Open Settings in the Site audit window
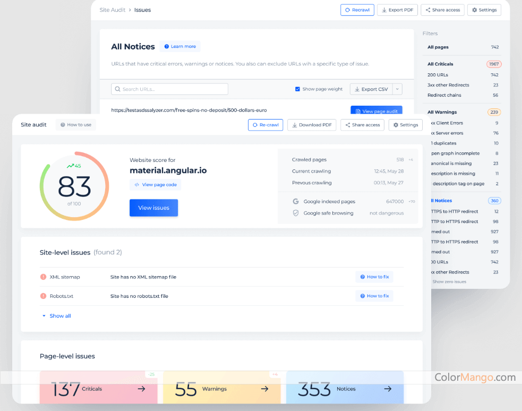522x411 pixels. [406, 125]
